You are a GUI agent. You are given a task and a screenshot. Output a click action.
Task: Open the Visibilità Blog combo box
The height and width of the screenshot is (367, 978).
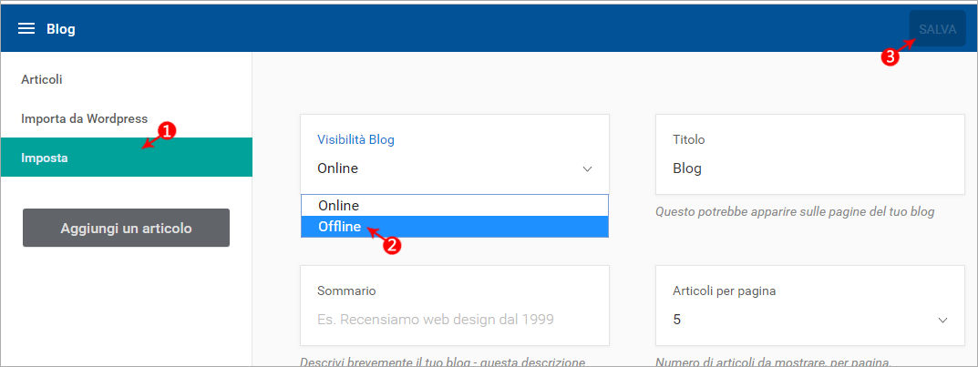pyautogui.click(x=455, y=168)
